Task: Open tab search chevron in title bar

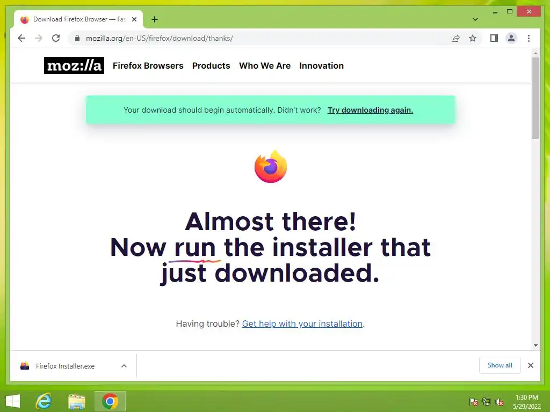Action: [x=475, y=19]
